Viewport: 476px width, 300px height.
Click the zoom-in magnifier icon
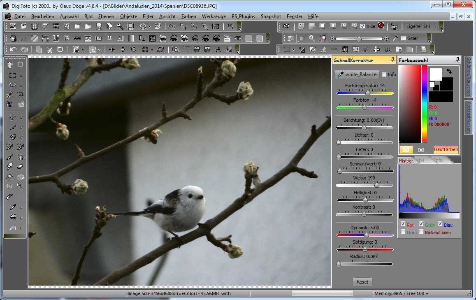[x=312, y=38]
